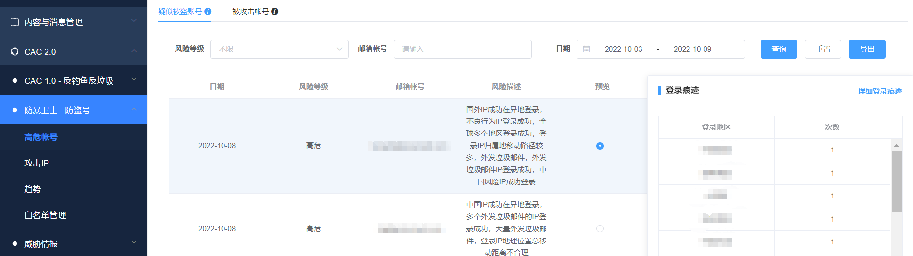The height and width of the screenshot is (256, 913).
Task: Switch to the 被攻击帐号 tab
Action: [x=250, y=11]
